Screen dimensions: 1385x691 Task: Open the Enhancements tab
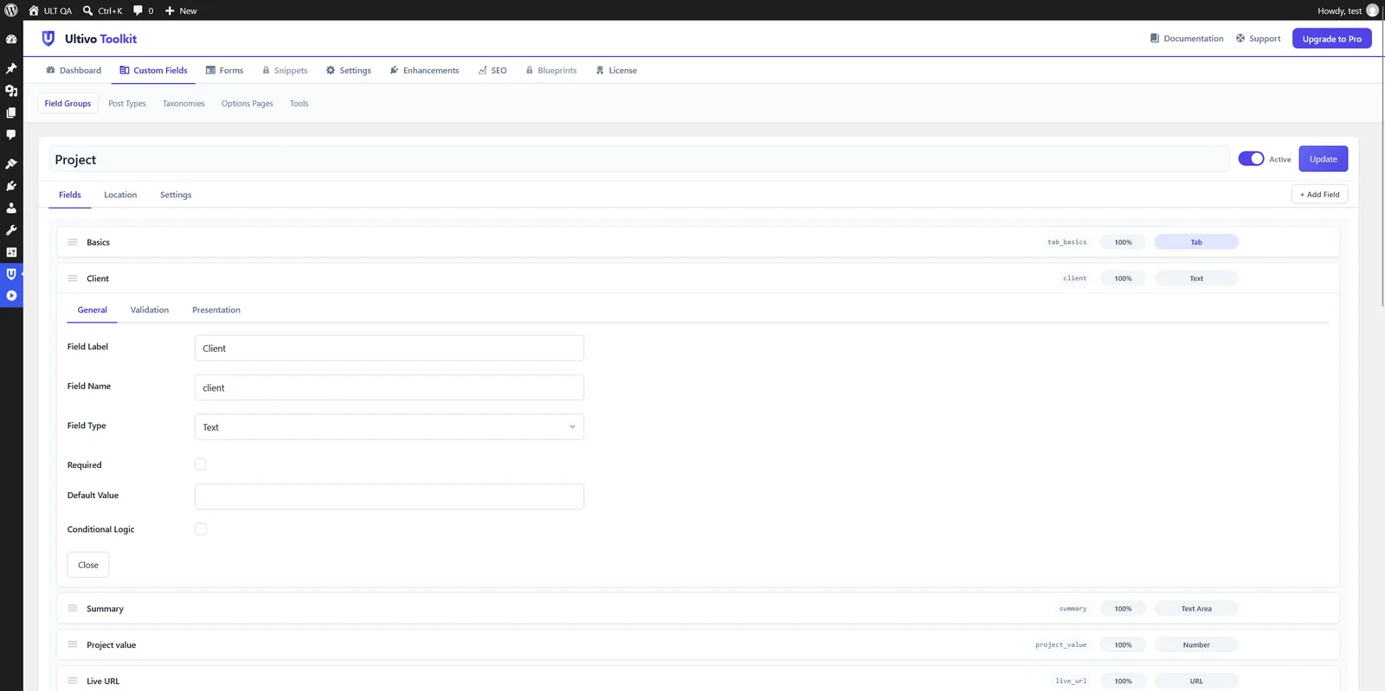[x=424, y=71]
